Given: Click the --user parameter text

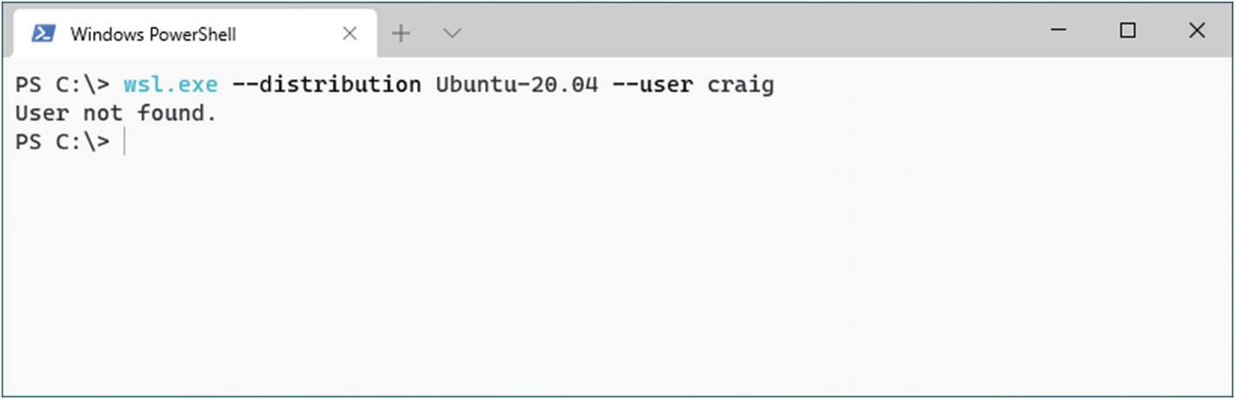Looking at the screenshot, I should (652, 85).
